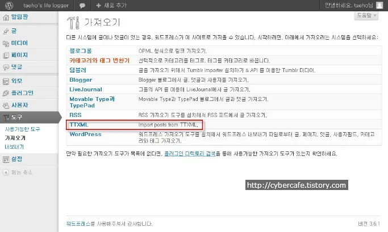Open the WordPress importer link

pyautogui.click(x=85, y=134)
